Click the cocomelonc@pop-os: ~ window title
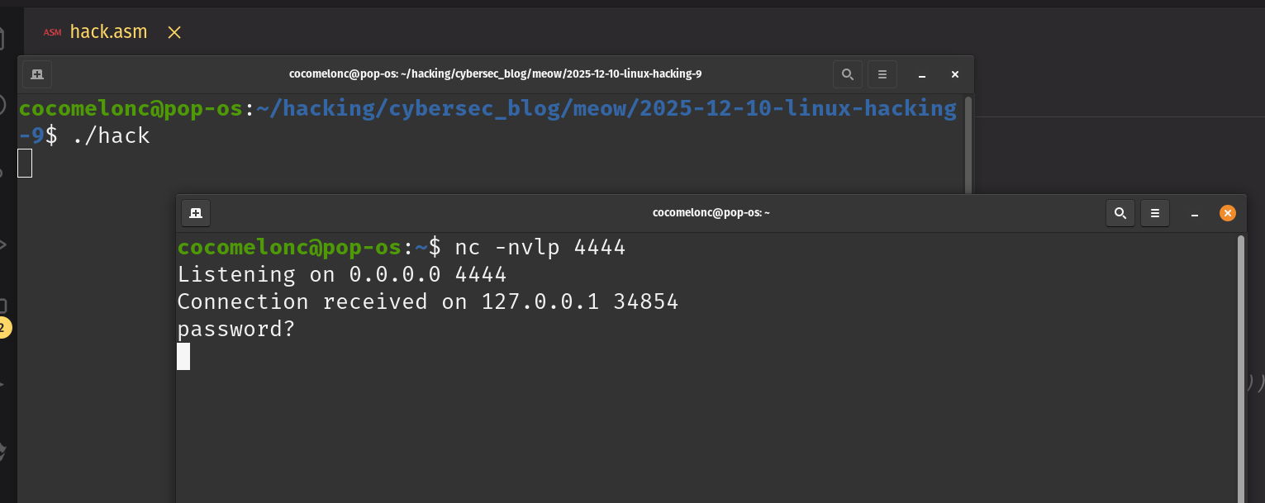The image size is (1265, 503). (x=711, y=213)
